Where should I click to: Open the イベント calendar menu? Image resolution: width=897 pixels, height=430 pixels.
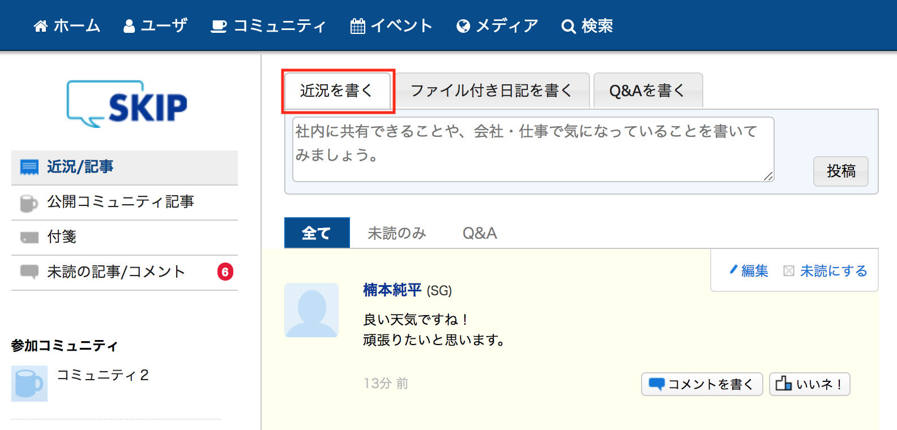coord(391,26)
